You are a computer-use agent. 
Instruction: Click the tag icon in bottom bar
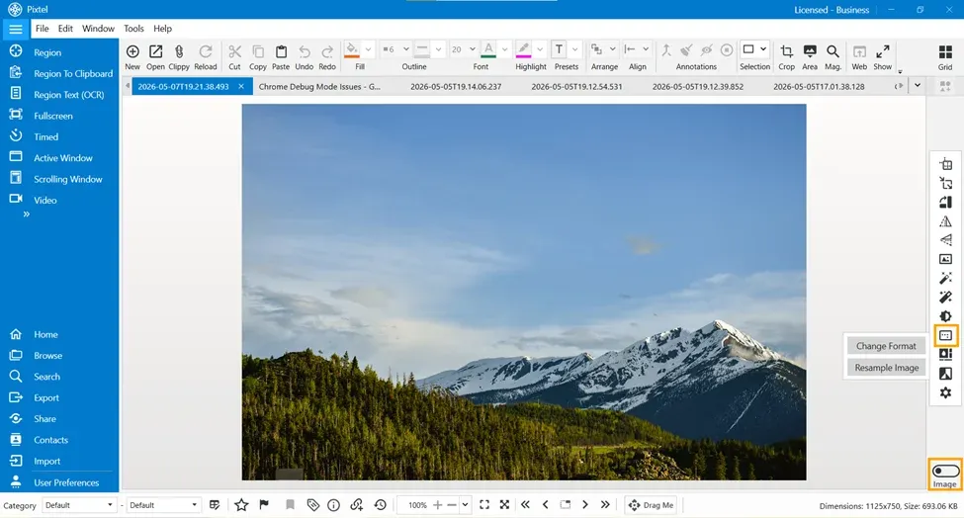[313, 505]
